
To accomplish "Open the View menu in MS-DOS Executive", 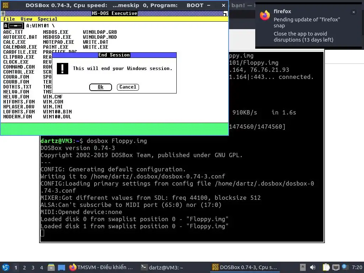I will coord(26,19).
